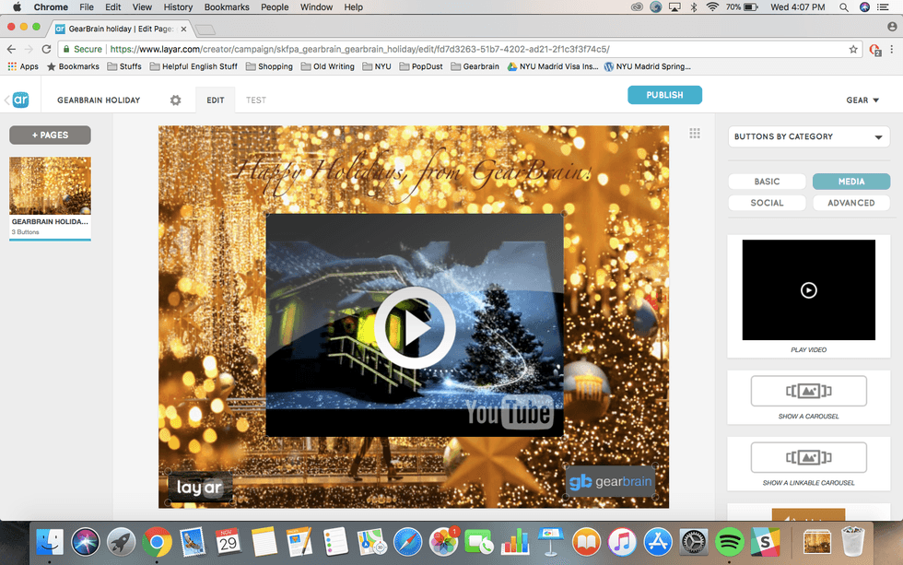Open the BUTTONS BY CATEGORY dropdown
The height and width of the screenshot is (565, 903).
coord(808,135)
